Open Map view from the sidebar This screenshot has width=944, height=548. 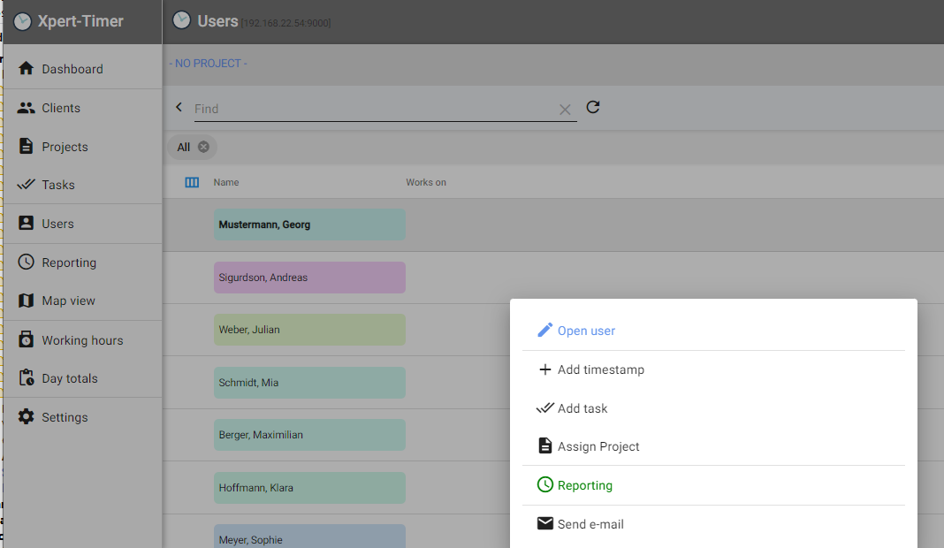coord(68,301)
